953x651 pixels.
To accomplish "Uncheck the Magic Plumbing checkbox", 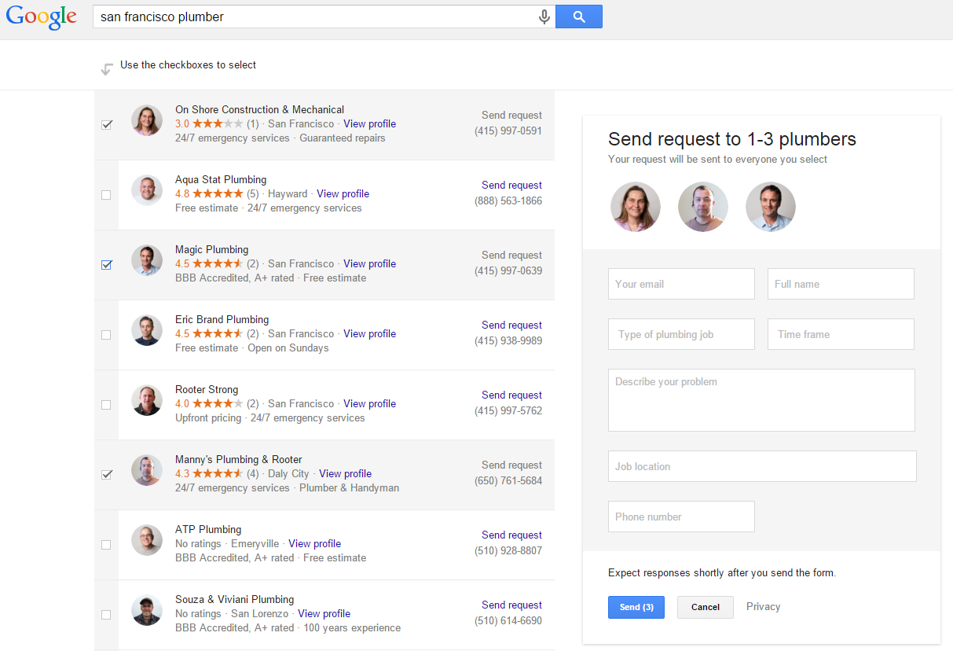I will [107, 265].
